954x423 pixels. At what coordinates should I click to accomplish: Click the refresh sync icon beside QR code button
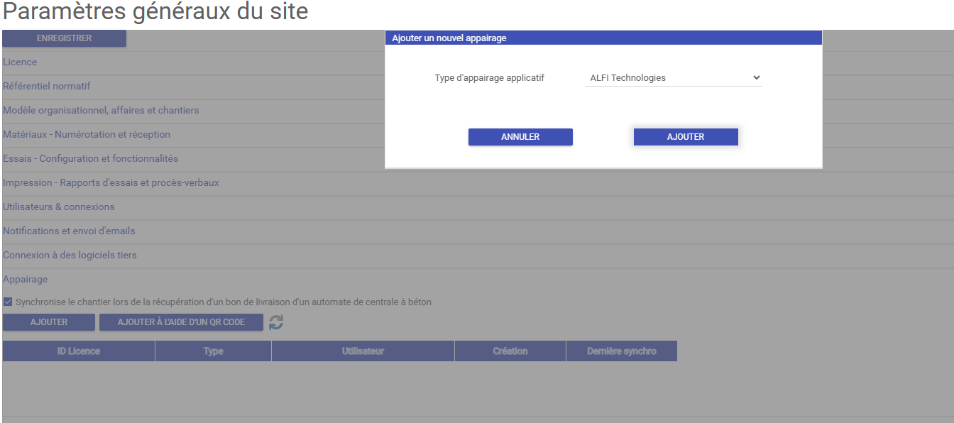pos(276,322)
